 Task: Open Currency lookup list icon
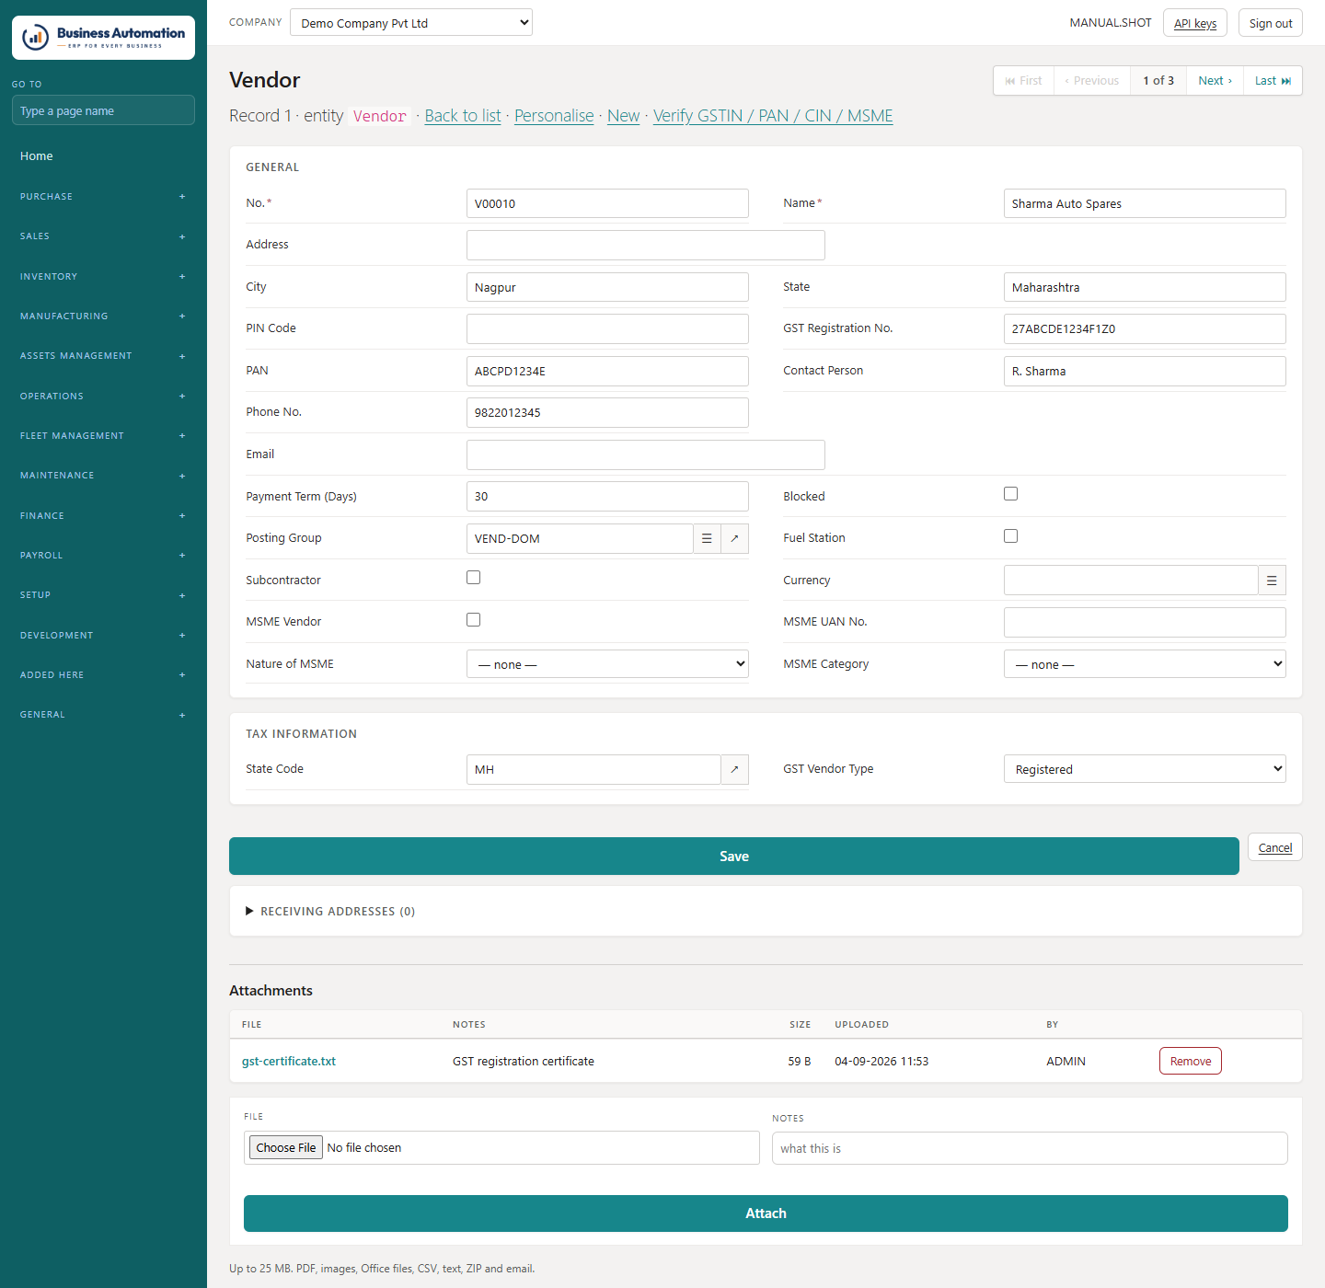point(1272,581)
